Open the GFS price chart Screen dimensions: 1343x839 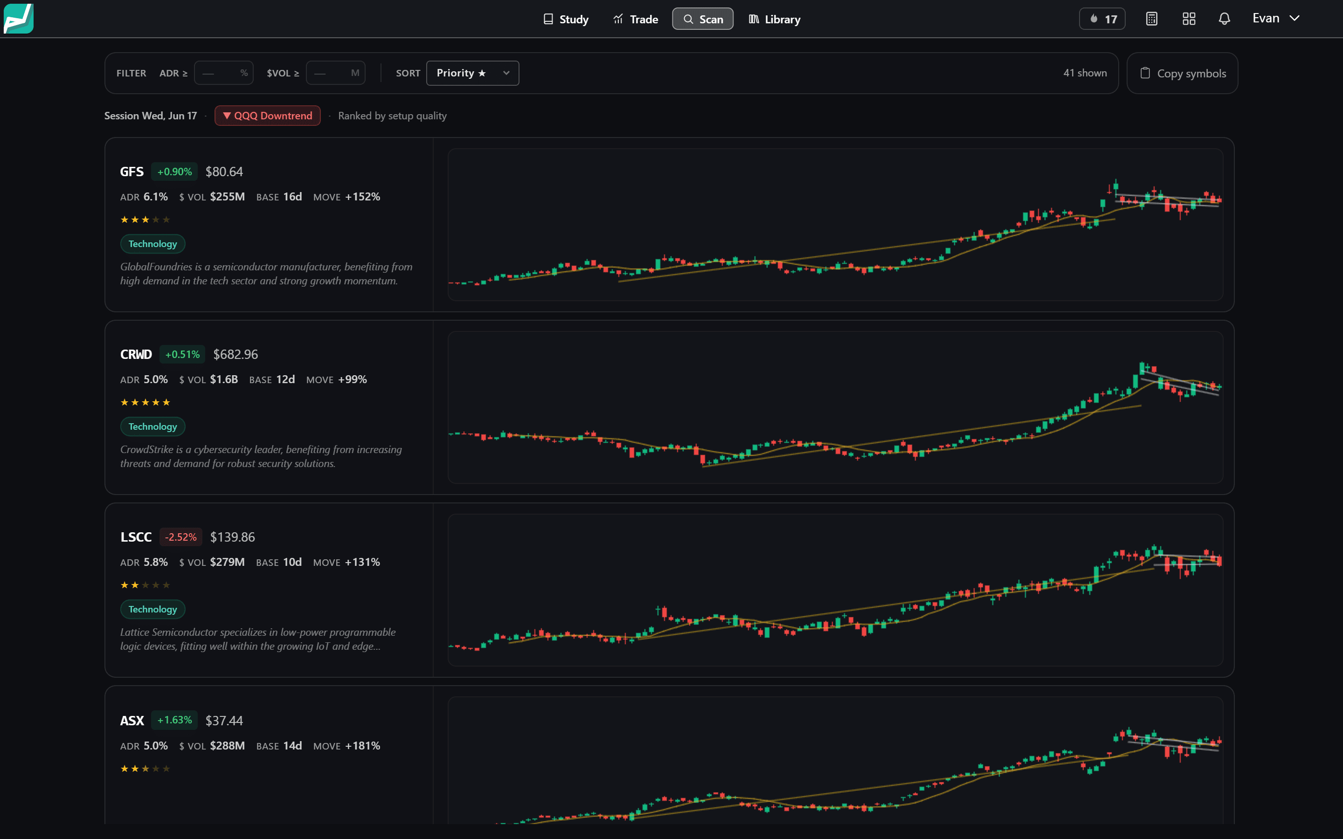tap(835, 225)
